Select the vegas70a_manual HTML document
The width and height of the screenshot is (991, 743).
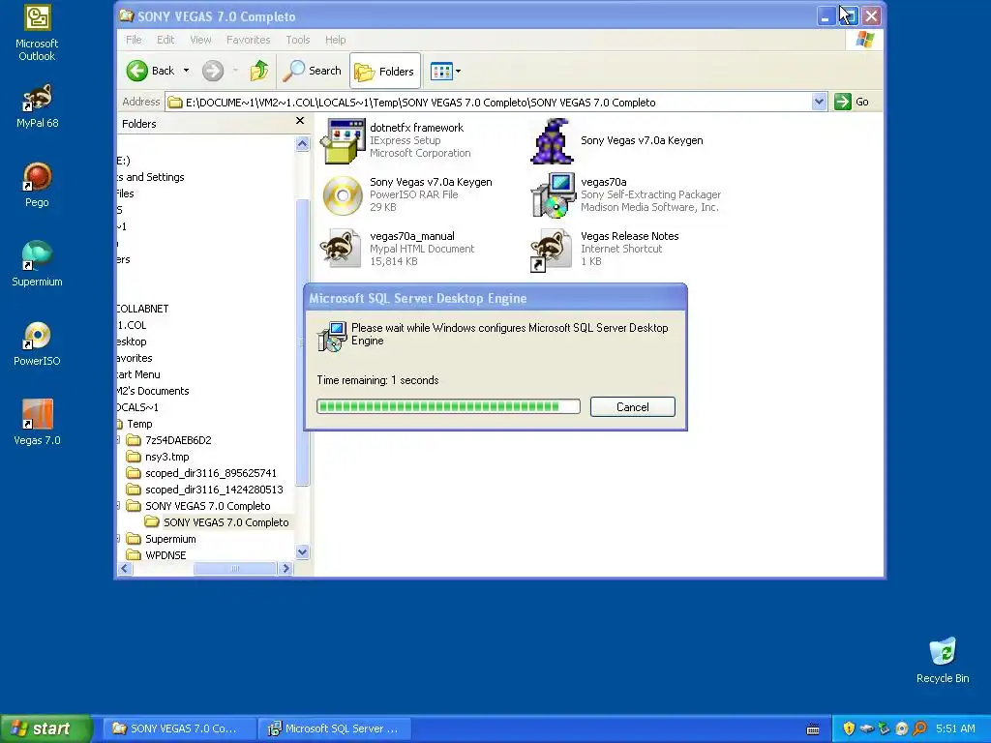coord(342,249)
